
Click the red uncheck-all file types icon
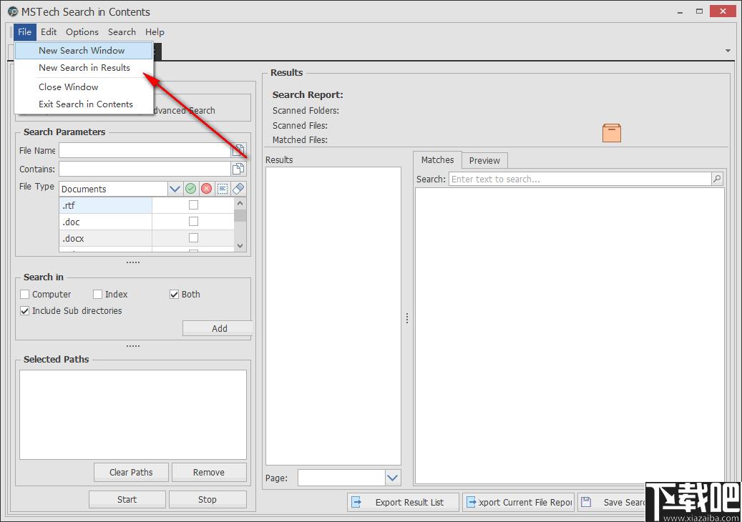pos(206,189)
